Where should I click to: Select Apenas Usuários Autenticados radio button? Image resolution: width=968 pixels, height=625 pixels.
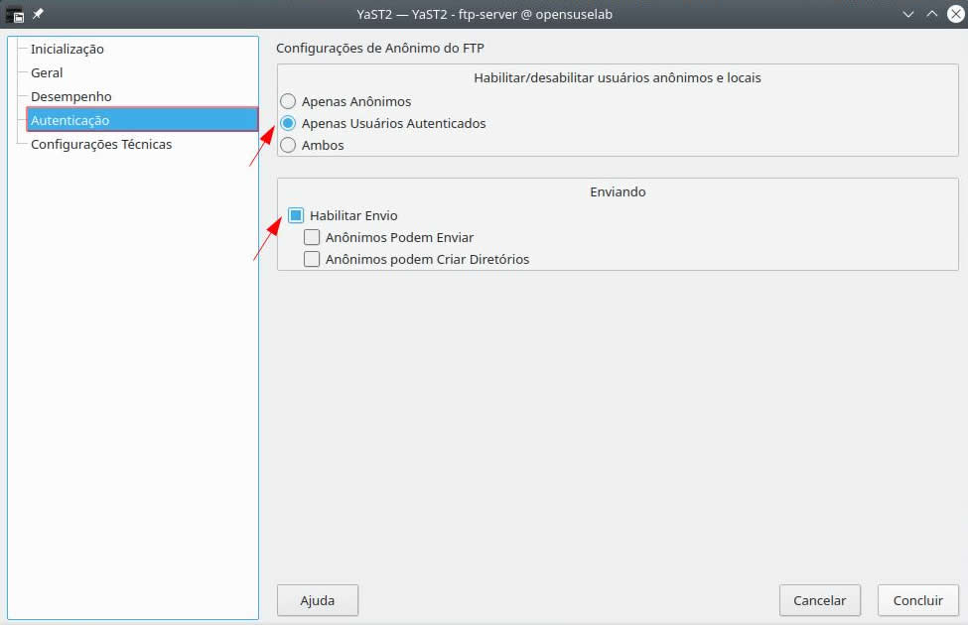288,123
